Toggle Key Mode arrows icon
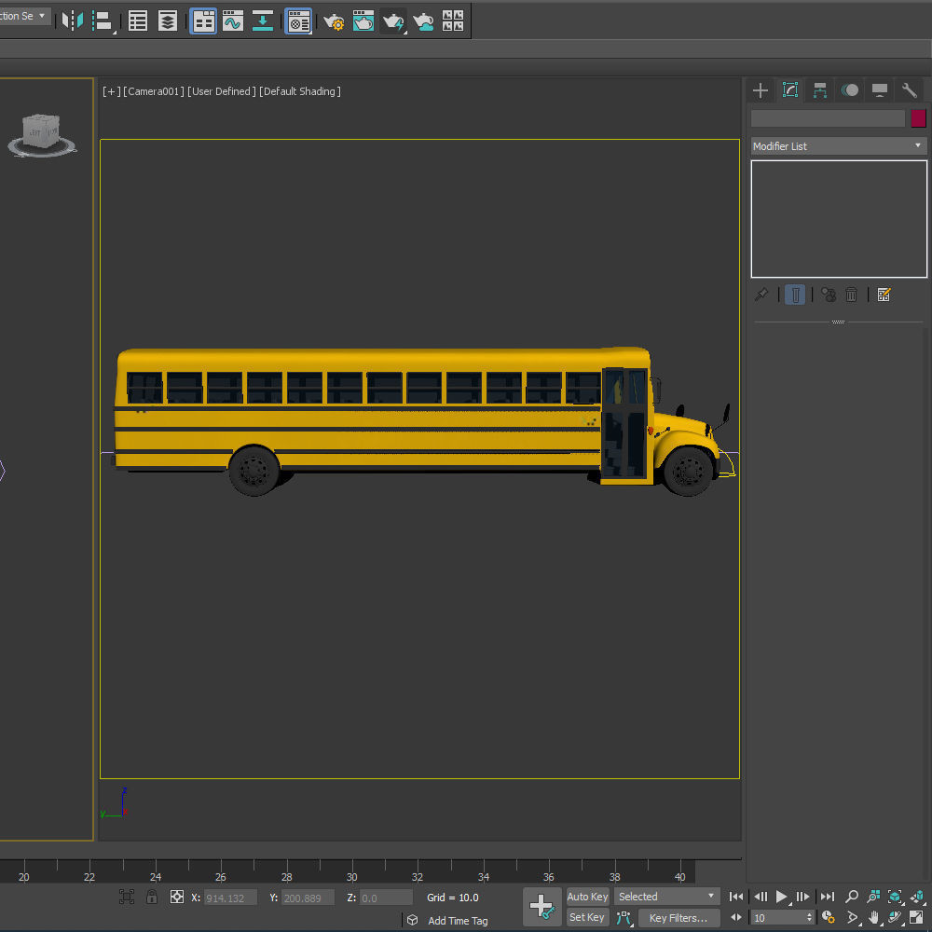Viewport: 932px width, 932px height. [736, 918]
